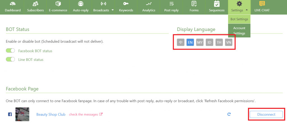Screen dimensions: 287x124
Task: Click the Facebook Page heading
Action: [x=22, y=89]
